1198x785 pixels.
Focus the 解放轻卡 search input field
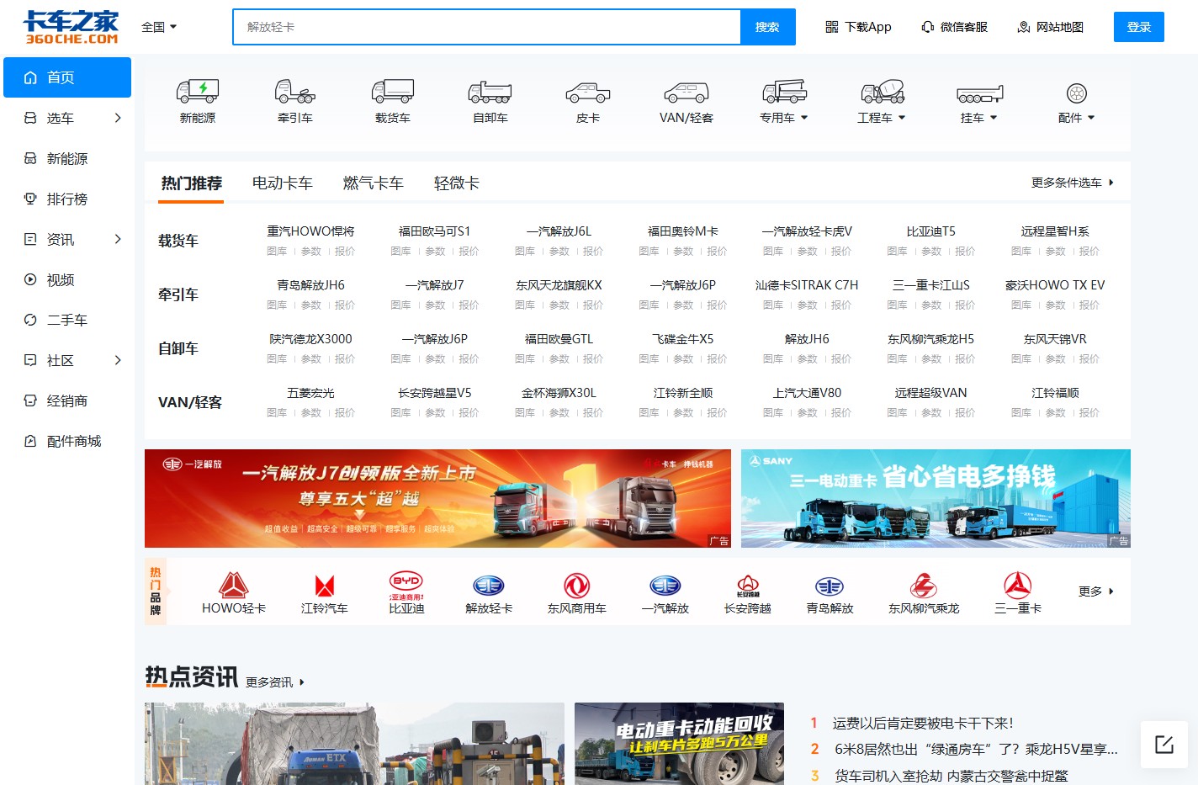487,27
